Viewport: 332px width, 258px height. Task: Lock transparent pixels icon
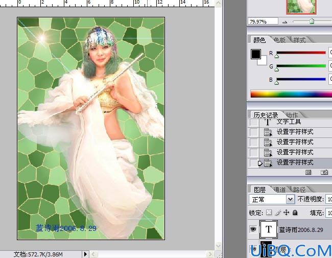[x=269, y=212]
